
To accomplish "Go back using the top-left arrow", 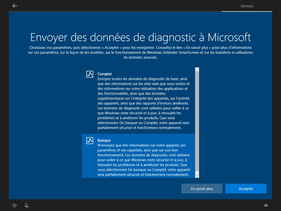I will click(x=15, y=6).
